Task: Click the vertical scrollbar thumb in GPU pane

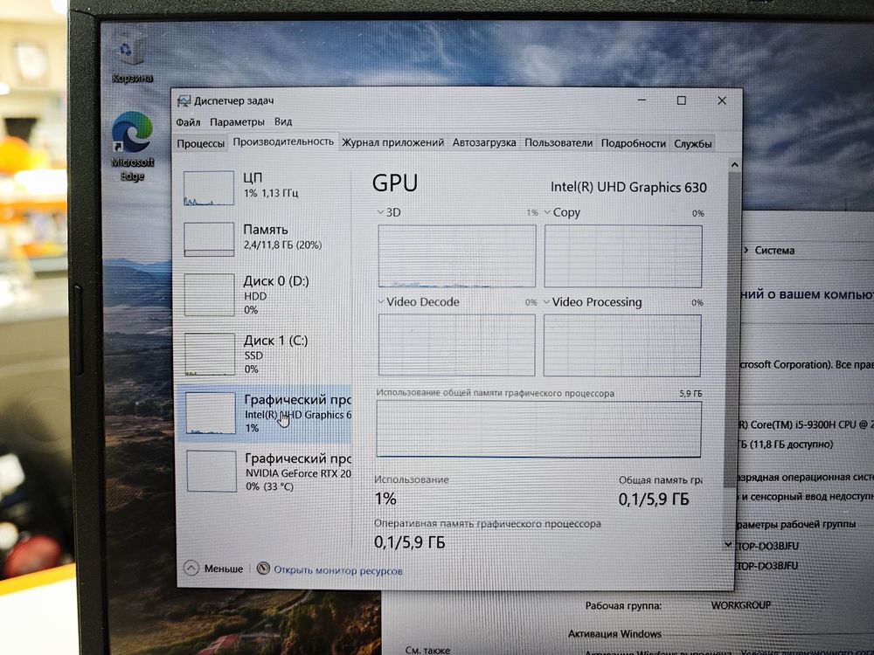Action: coord(732,328)
